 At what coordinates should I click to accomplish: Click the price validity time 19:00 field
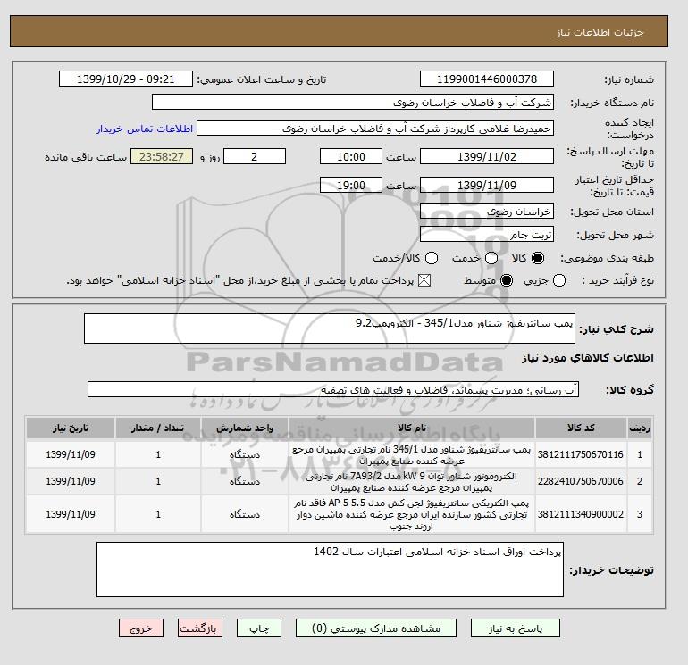[x=351, y=185]
